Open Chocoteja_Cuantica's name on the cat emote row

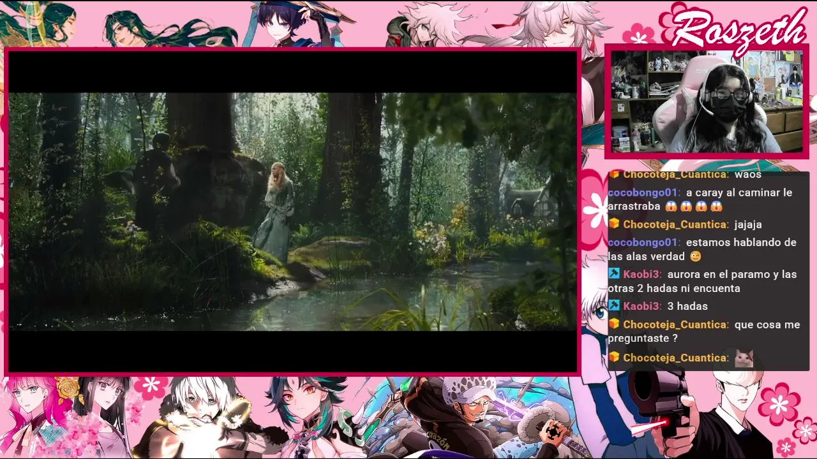point(675,358)
